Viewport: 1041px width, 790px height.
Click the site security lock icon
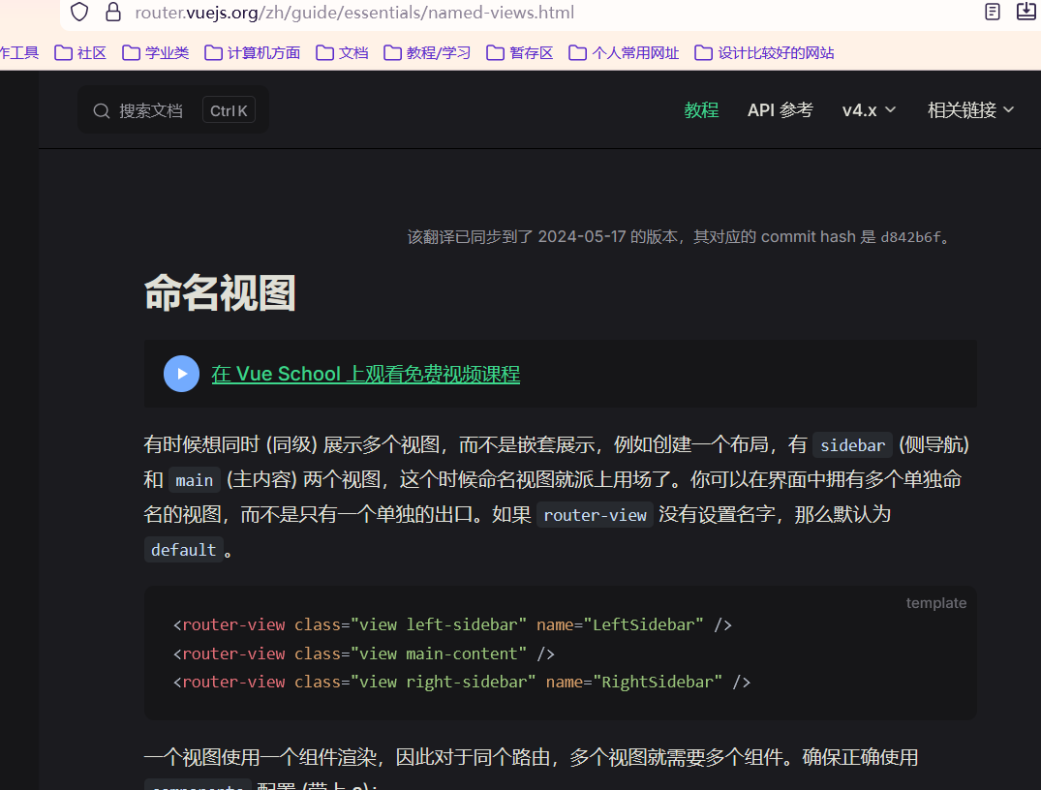pyautogui.click(x=113, y=12)
